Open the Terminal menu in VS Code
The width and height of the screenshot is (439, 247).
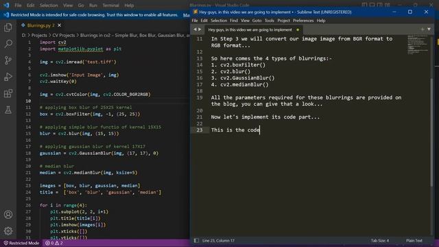[x=110, y=5]
